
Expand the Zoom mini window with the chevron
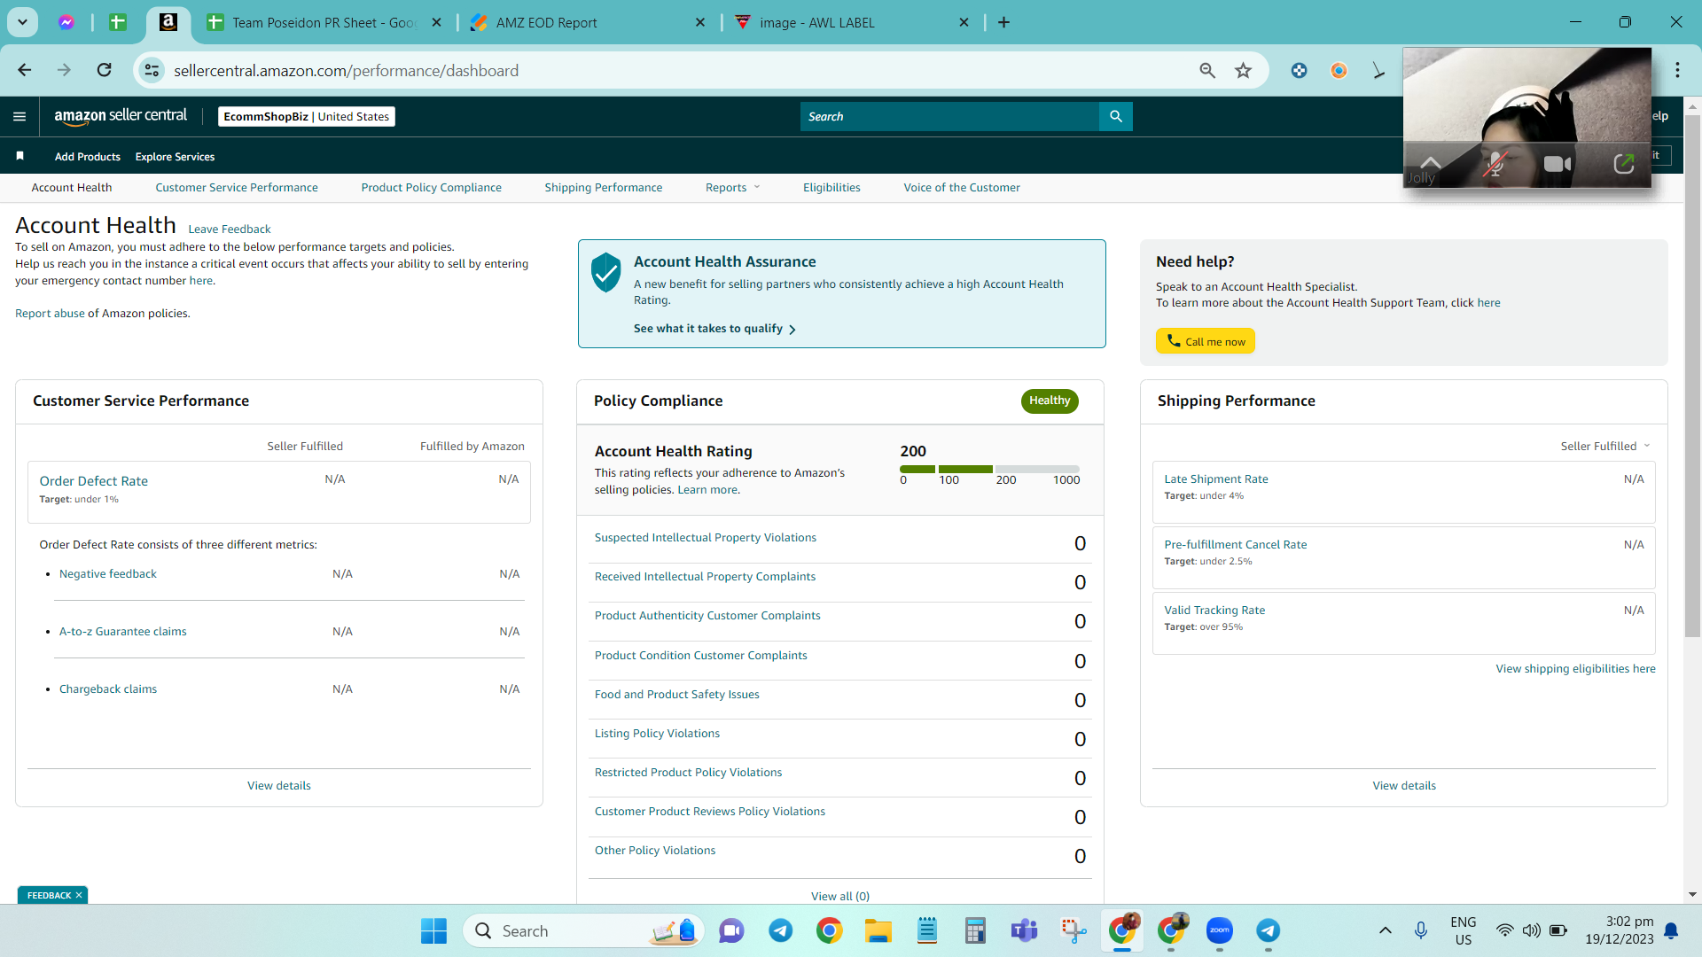click(x=1431, y=162)
